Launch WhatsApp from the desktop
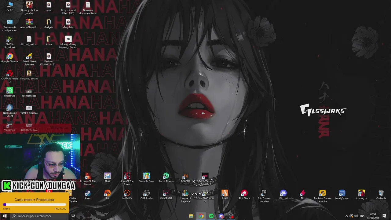This screenshot has width=391, height=220. click(10, 92)
